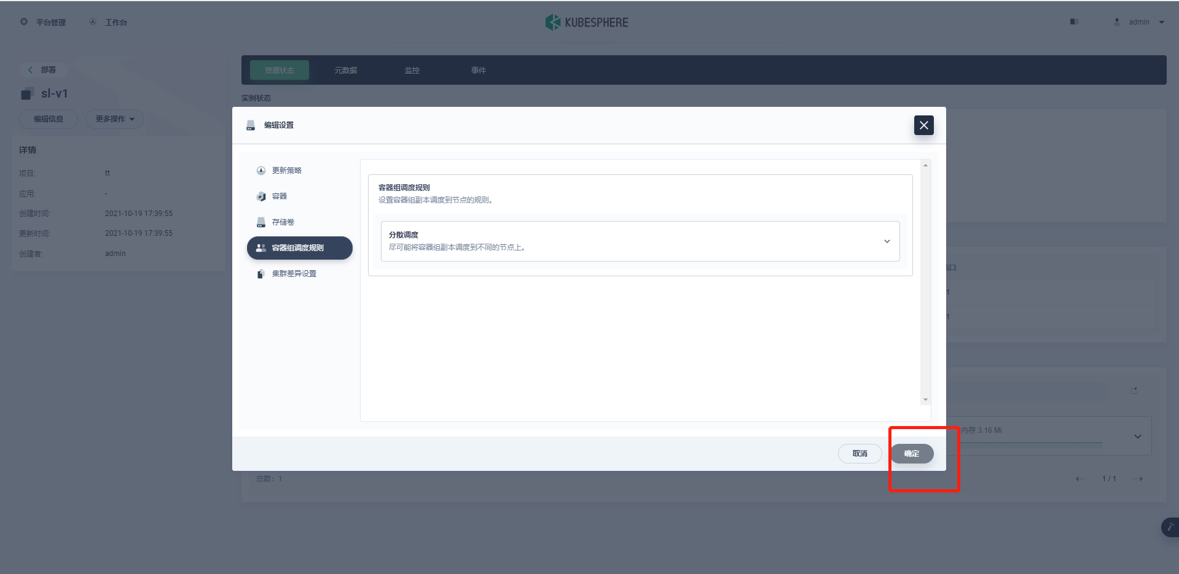The image size is (1179, 574).
Task: Click the KubeSphere logo
Action: point(551,22)
